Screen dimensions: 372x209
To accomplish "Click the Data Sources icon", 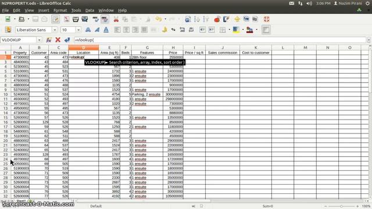I will (x=255, y=19).
